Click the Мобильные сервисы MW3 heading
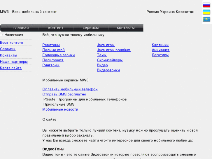 pos(65,80)
